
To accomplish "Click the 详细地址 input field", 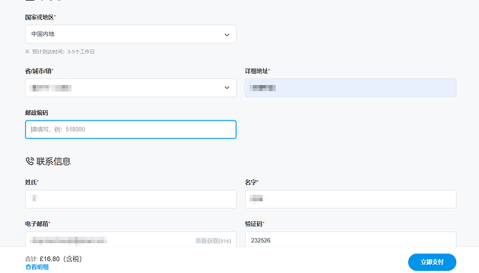I will [351, 88].
